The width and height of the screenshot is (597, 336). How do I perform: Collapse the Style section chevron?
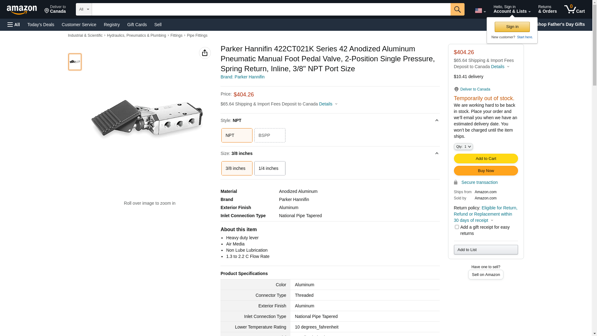click(x=437, y=120)
